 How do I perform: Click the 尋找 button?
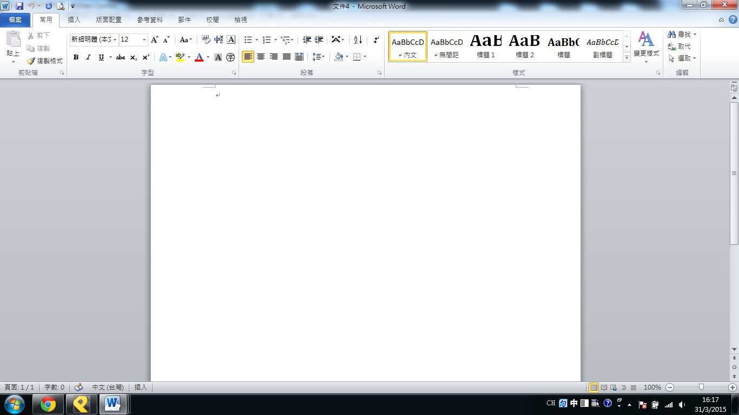(682, 34)
